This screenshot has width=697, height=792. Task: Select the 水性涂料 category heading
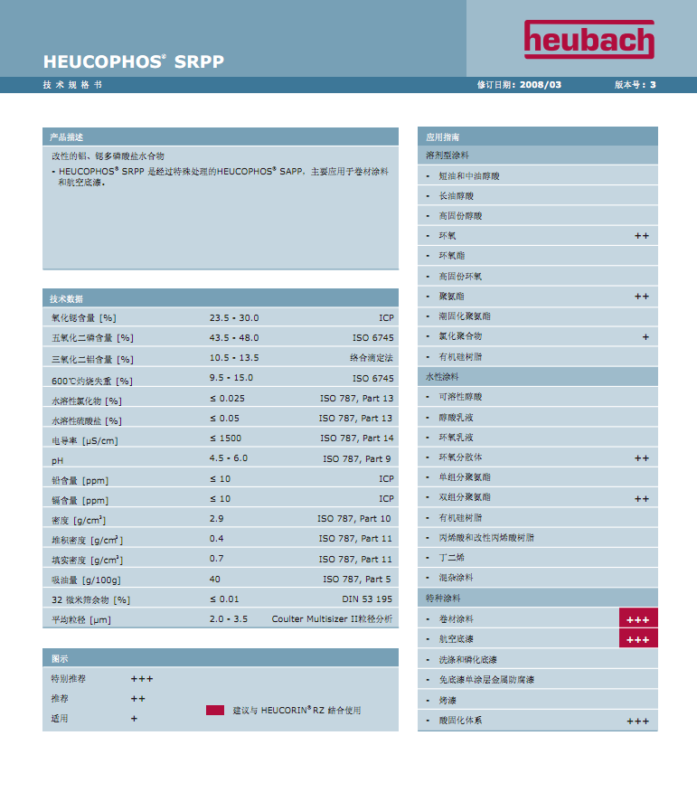click(443, 376)
